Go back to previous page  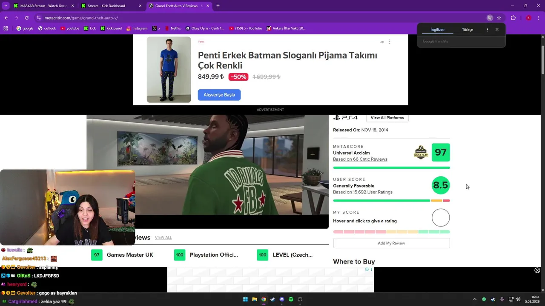click(x=6, y=18)
